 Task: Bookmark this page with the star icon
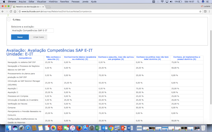point(200,11)
